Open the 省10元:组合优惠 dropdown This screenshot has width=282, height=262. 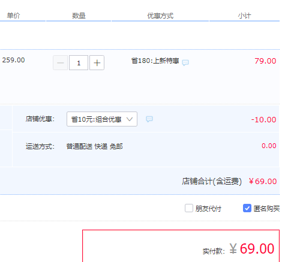102,119
